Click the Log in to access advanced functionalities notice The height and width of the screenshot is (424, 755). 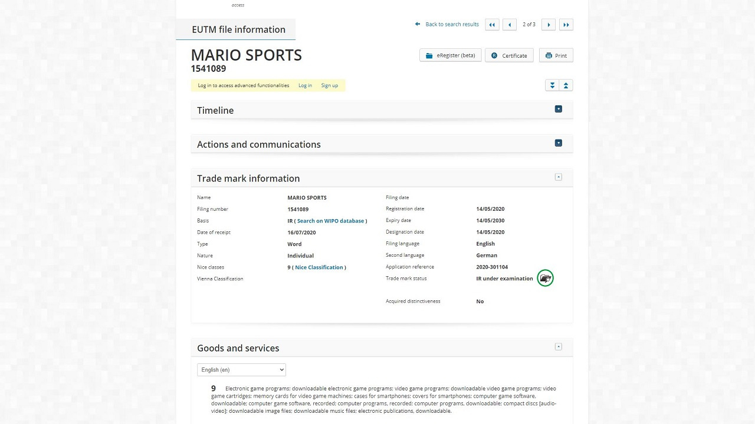pos(244,85)
